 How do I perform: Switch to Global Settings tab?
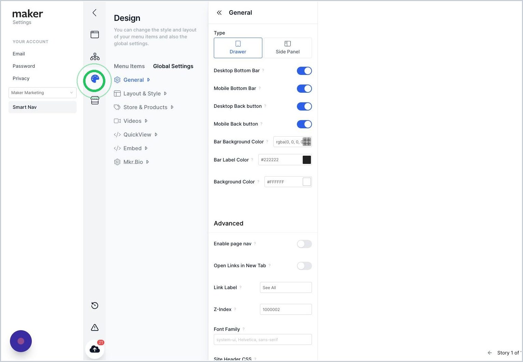(173, 66)
